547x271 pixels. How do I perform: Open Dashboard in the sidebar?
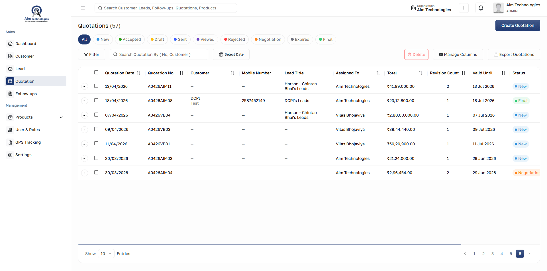(36, 44)
